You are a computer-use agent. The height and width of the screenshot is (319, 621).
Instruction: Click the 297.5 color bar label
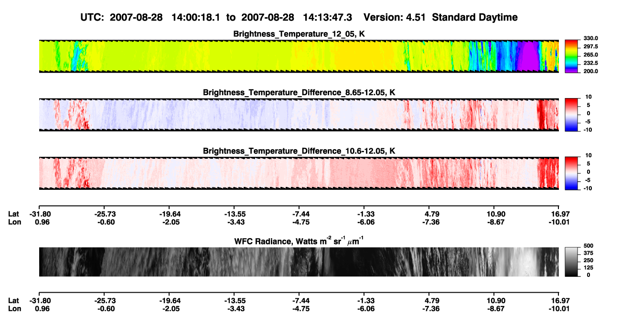pyautogui.click(x=590, y=47)
